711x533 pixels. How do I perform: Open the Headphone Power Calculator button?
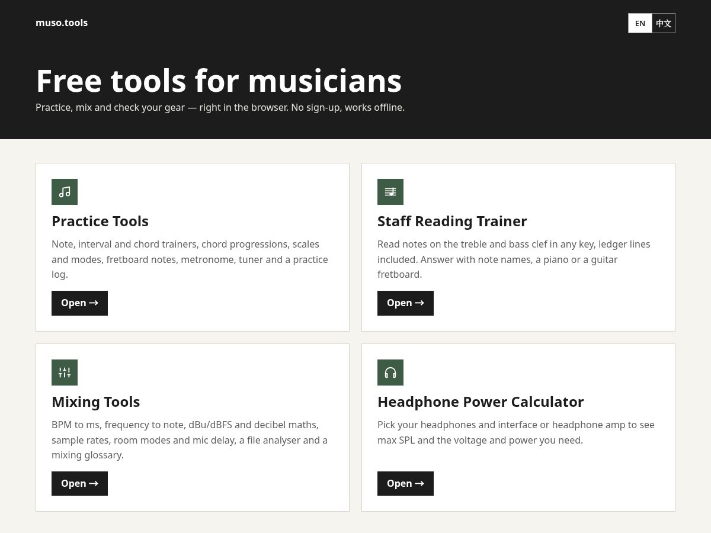[405, 484]
